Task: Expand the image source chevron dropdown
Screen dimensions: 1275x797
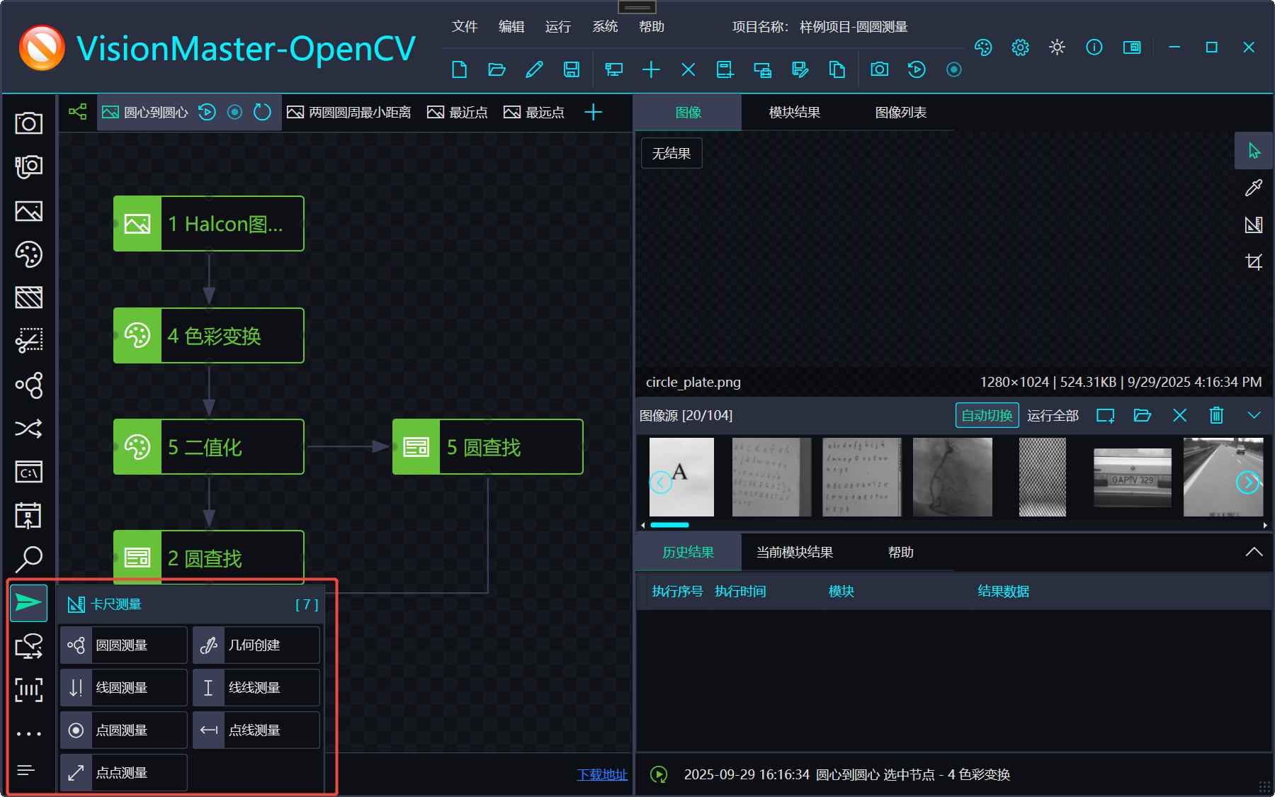Action: pos(1254,415)
